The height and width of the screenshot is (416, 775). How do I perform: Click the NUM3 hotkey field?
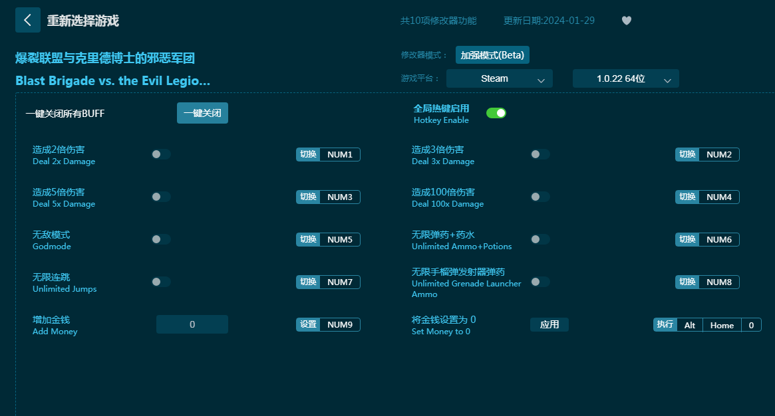click(x=340, y=197)
